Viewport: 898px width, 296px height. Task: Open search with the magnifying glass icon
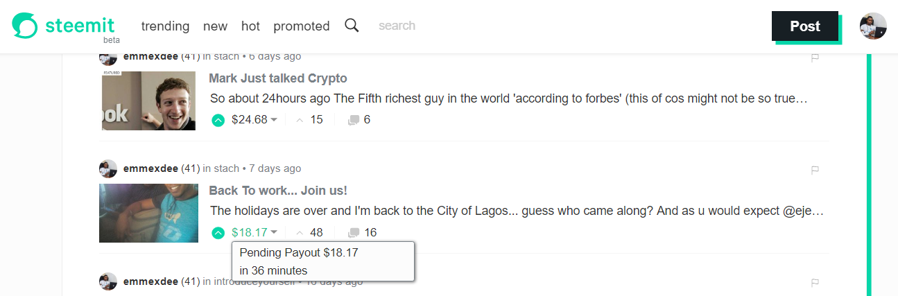click(352, 26)
